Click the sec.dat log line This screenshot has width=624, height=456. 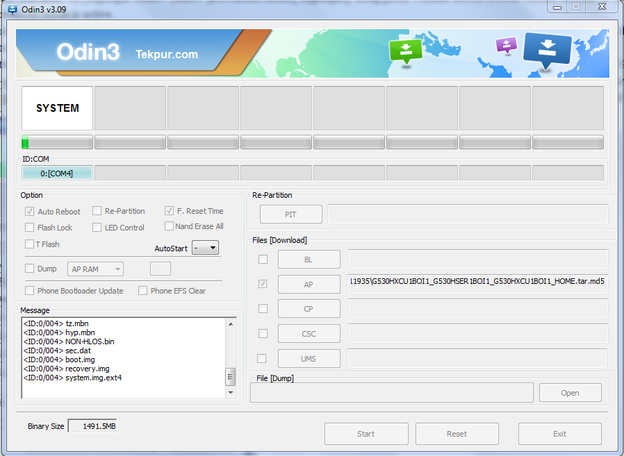click(x=57, y=351)
